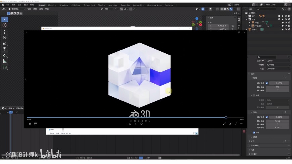
Task: Switch to Shading workspace tab
Action: tap(102, 5)
